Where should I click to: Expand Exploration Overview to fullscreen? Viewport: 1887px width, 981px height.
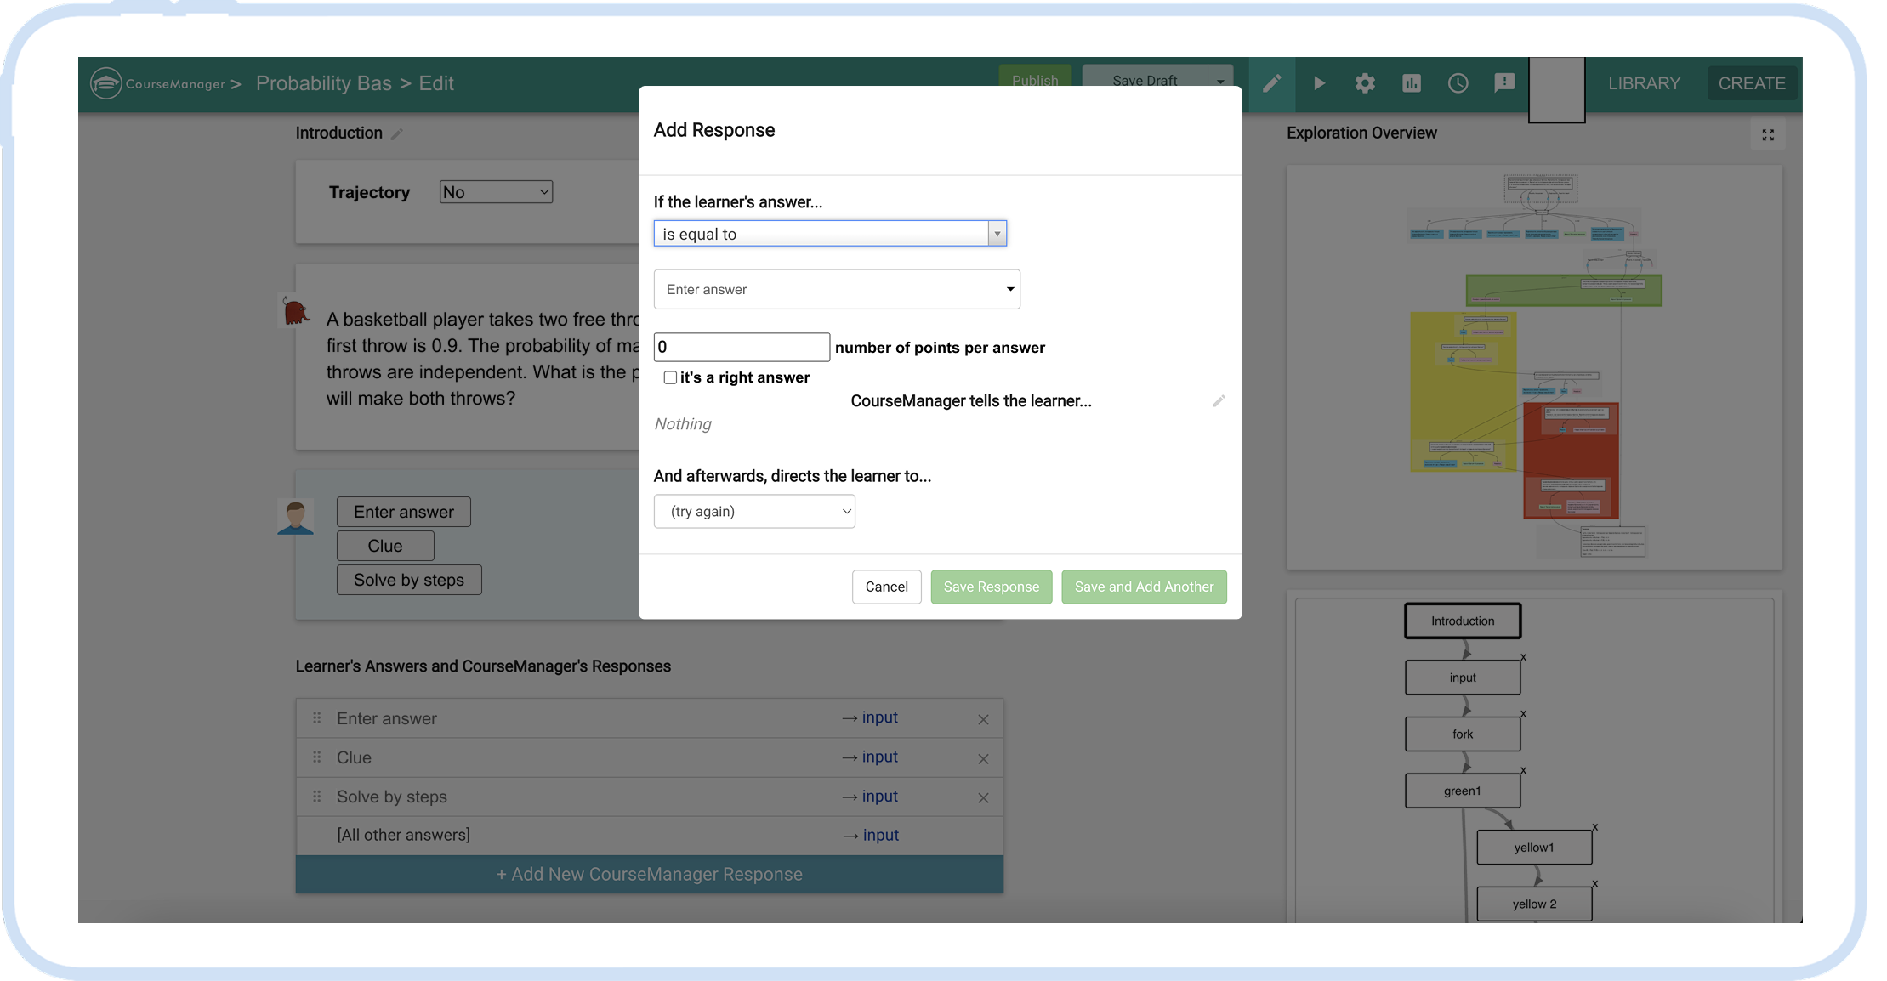tap(1768, 135)
